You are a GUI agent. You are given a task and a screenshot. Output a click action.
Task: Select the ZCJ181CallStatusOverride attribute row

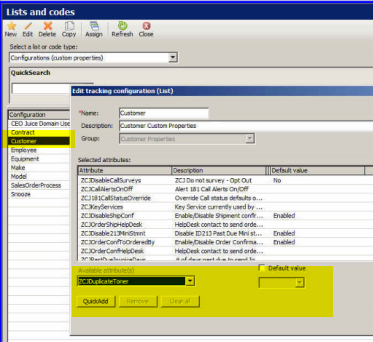225,198
